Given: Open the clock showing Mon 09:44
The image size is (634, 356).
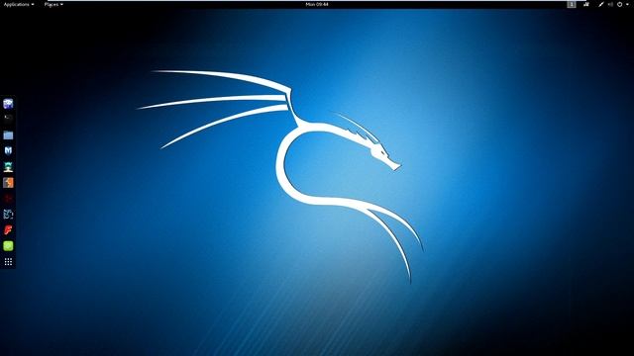Looking at the screenshot, I should (x=317, y=4).
